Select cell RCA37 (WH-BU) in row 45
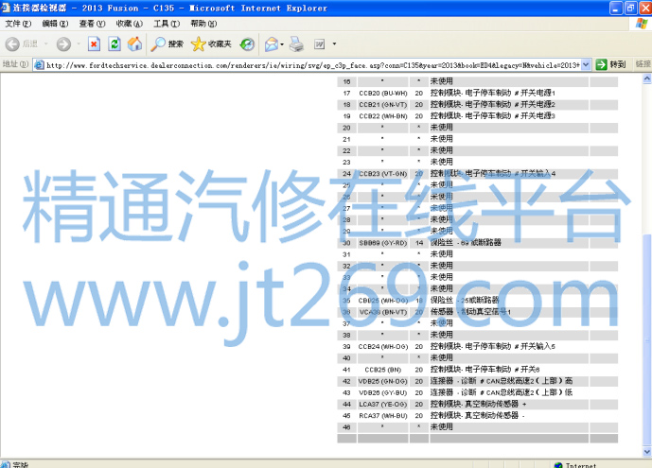The height and width of the screenshot is (468, 652). (x=383, y=416)
